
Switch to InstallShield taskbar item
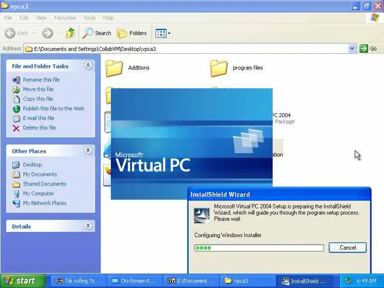pyautogui.click(x=305, y=281)
